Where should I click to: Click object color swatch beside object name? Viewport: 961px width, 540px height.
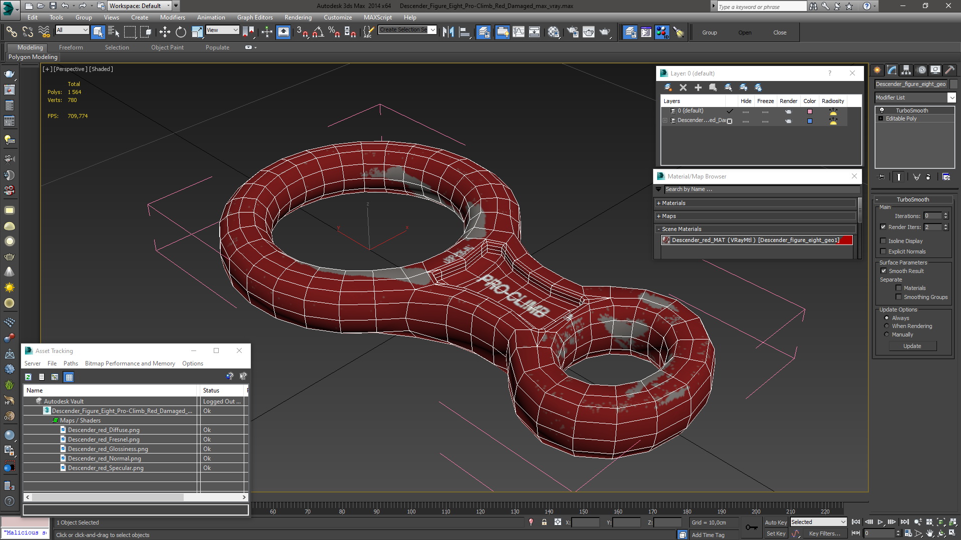pos(953,84)
